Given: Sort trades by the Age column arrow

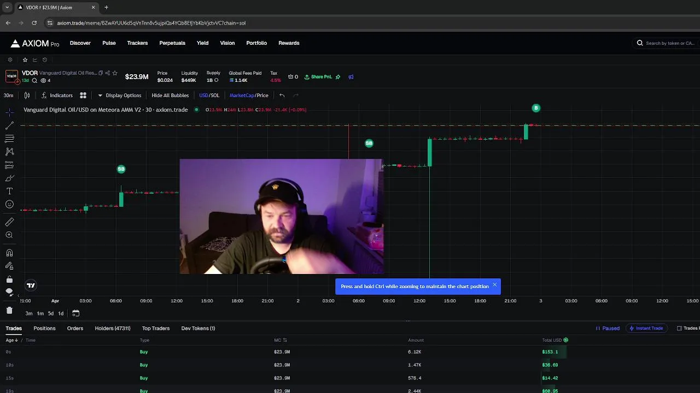Looking at the screenshot, I should coord(16,340).
